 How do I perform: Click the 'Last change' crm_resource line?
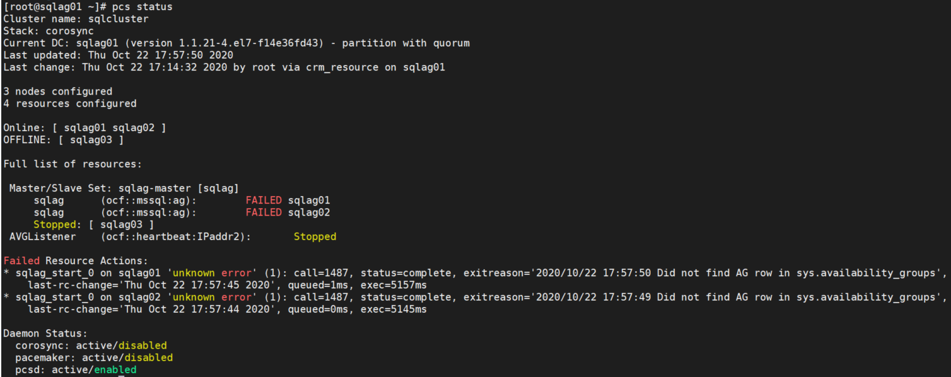[x=225, y=67]
